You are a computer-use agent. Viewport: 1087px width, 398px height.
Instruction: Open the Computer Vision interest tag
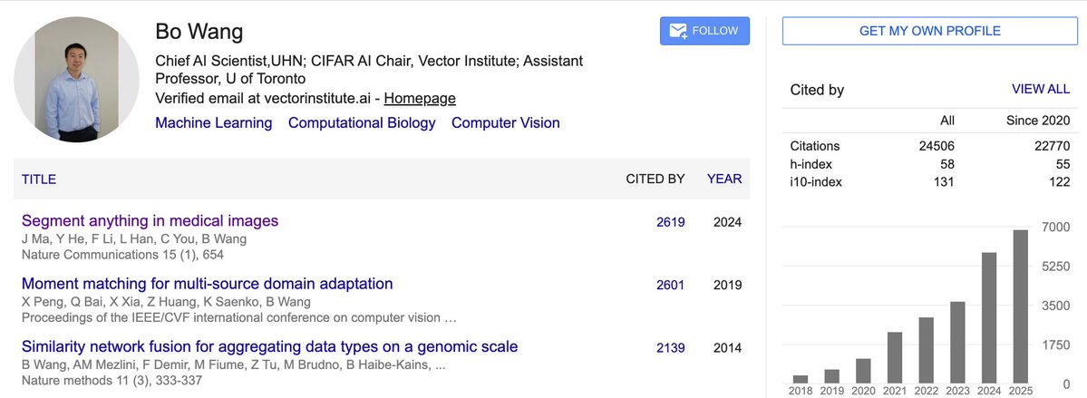tap(506, 122)
